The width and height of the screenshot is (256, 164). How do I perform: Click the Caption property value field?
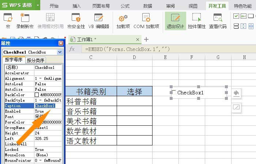pos(48,106)
